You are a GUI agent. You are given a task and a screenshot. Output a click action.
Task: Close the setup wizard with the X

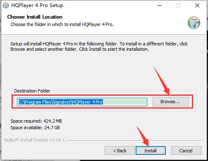[x=197, y=5]
